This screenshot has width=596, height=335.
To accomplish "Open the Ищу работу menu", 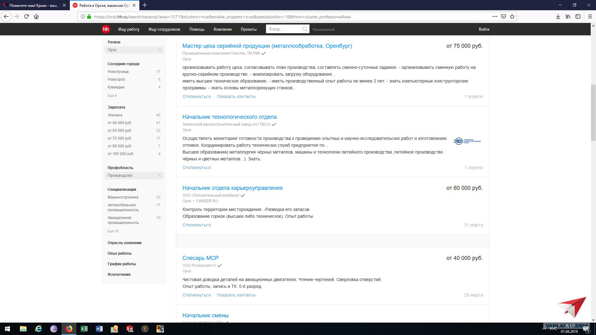I will pyautogui.click(x=129, y=29).
